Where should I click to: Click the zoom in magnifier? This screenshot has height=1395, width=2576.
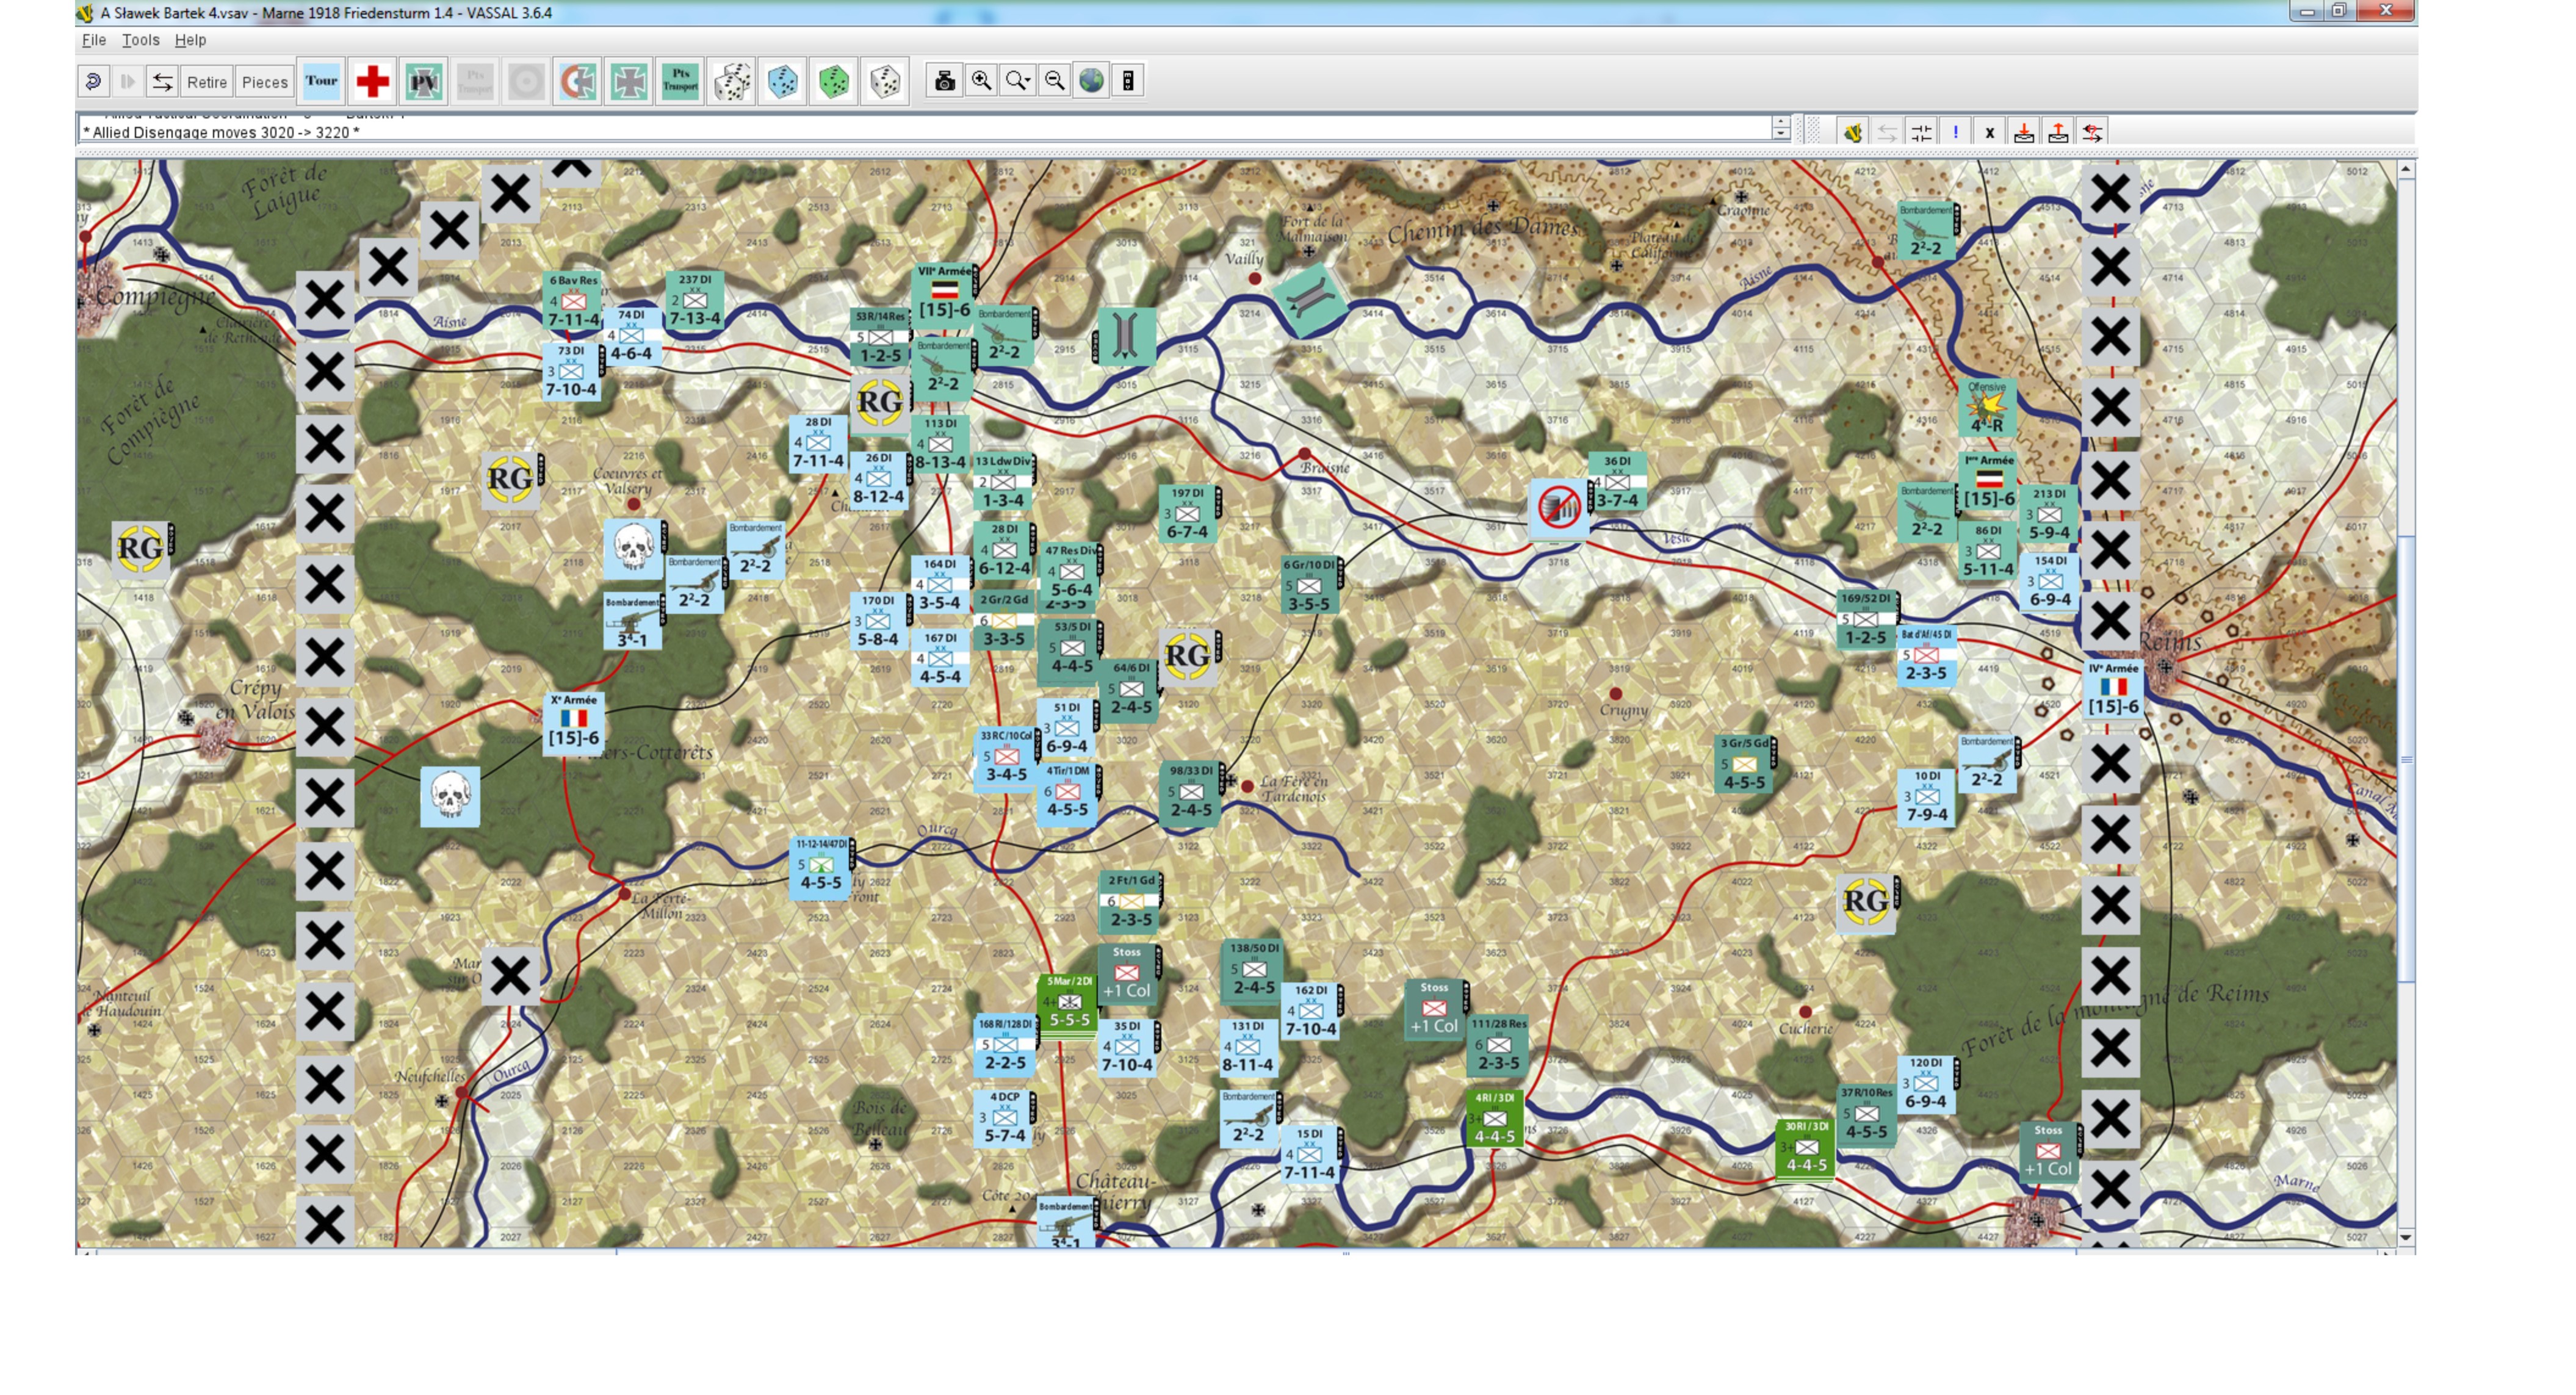coord(981,81)
